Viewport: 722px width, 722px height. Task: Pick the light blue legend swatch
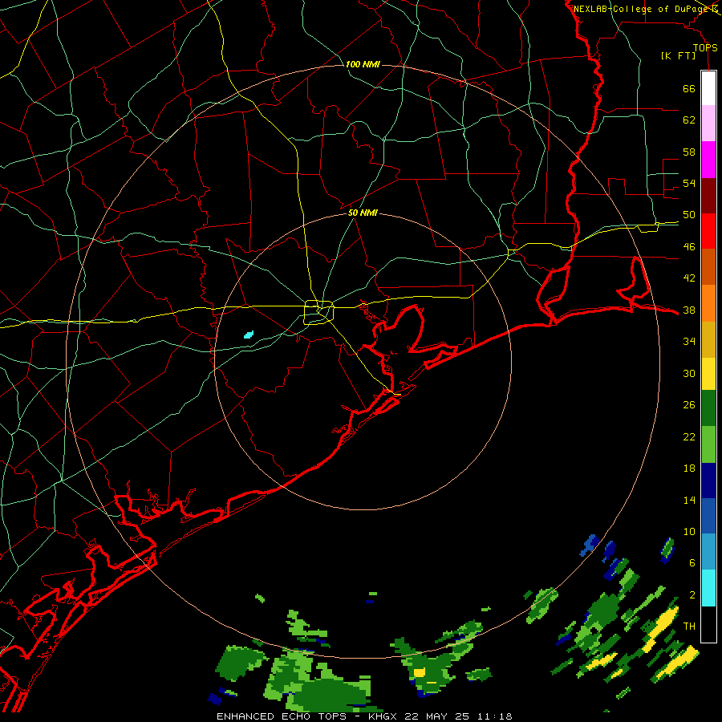[x=708, y=552]
